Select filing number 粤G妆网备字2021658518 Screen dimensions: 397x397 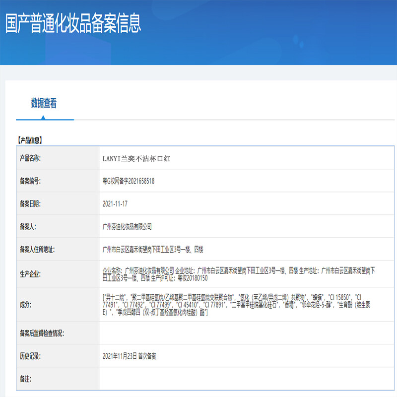point(129,181)
